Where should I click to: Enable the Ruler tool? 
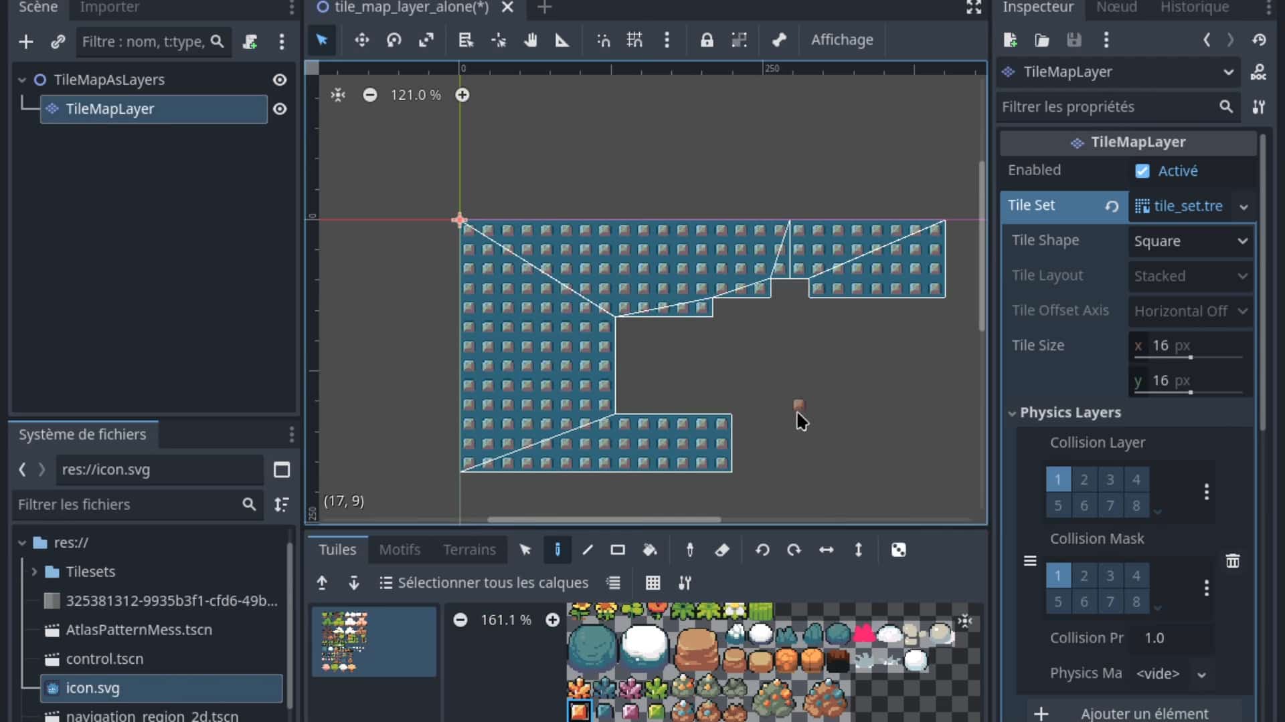click(562, 41)
